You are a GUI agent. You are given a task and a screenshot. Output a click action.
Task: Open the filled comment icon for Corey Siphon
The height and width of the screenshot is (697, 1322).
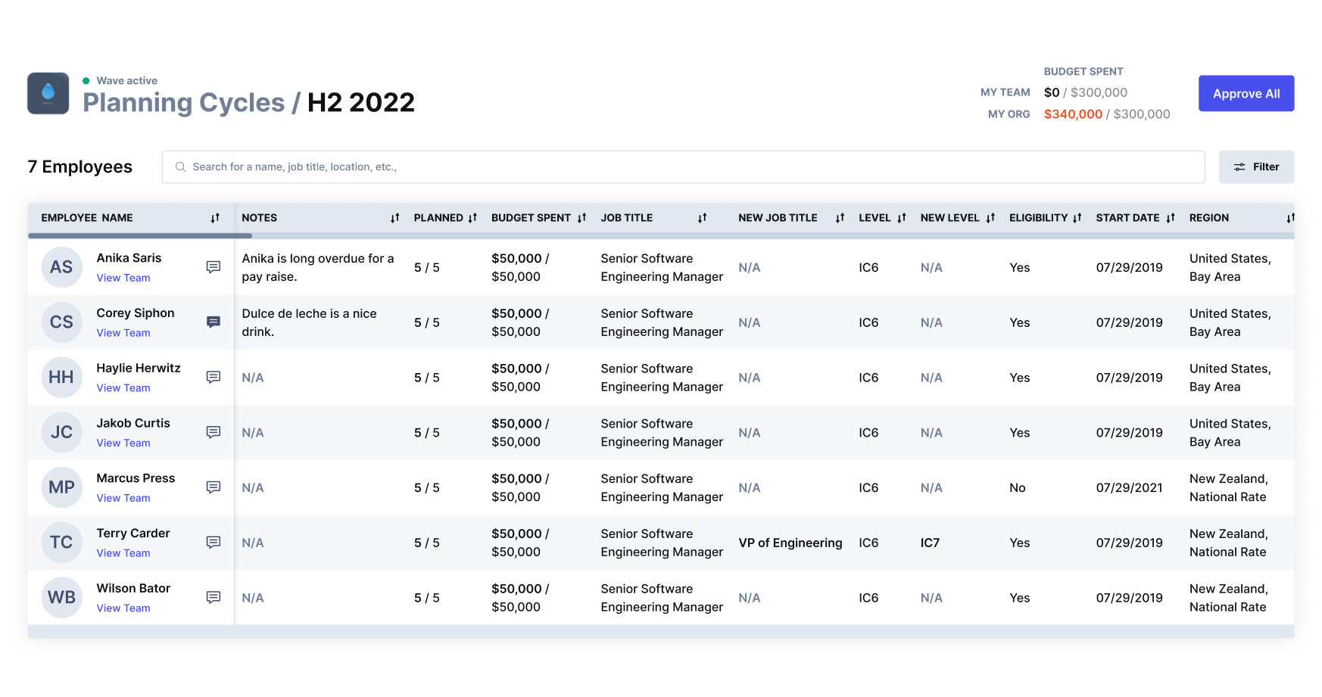point(214,322)
